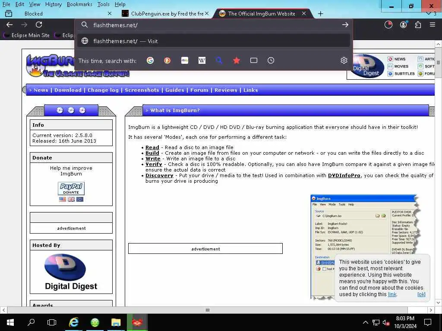This screenshot has height=331, width=442.
Task: Open the Windows Start menu
Action: tap(10, 322)
